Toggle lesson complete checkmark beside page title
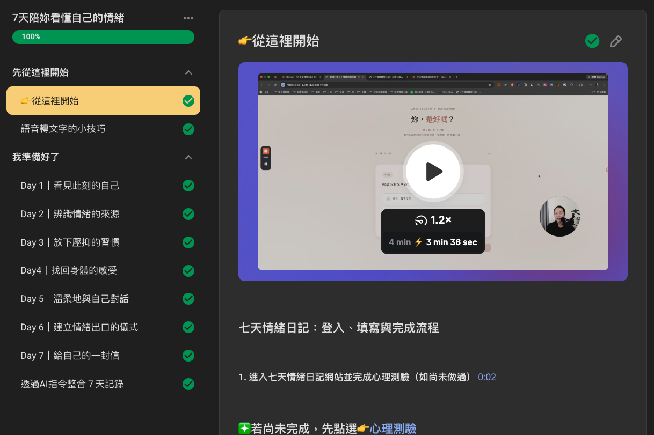Screen dimensions: 654x435 tap(592, 41)
